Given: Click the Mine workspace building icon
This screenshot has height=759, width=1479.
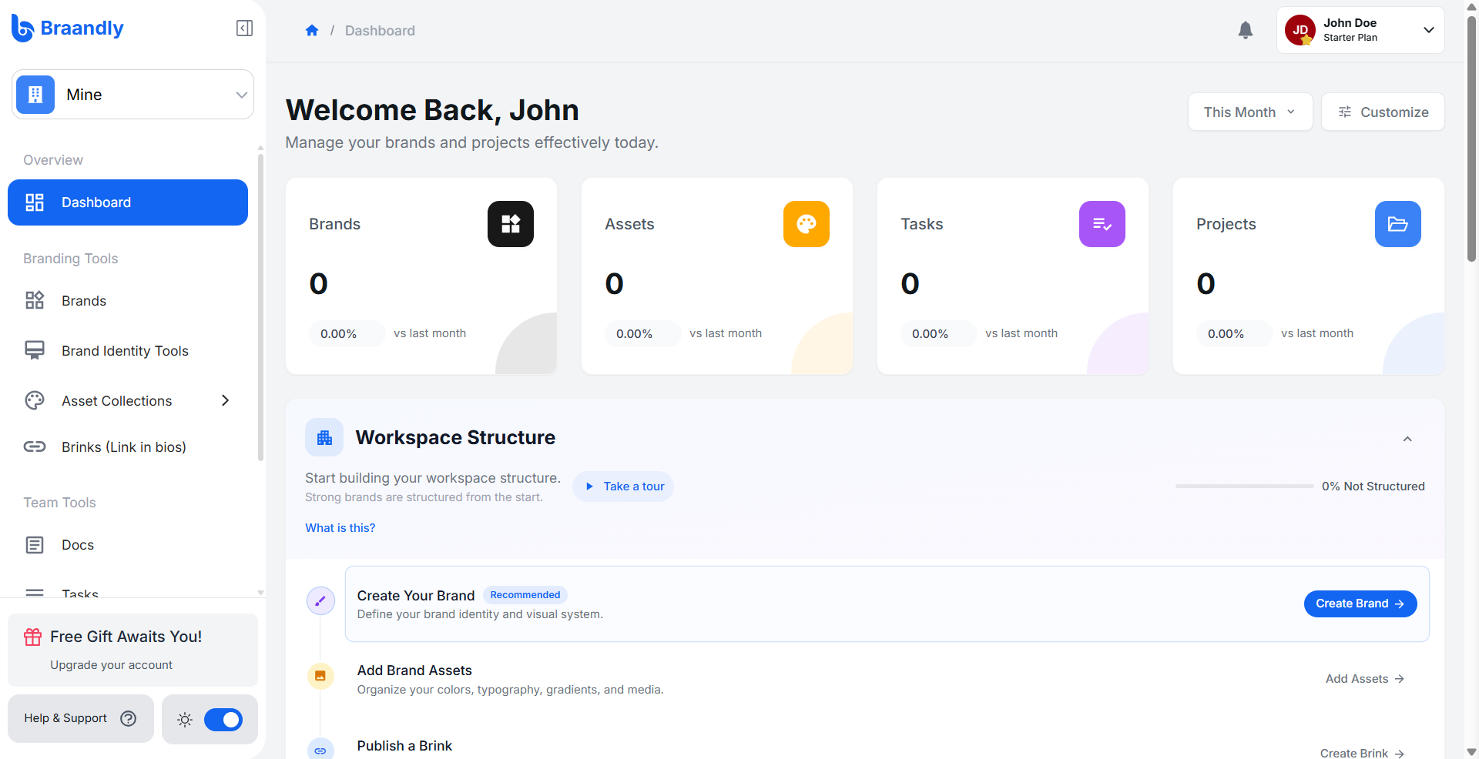Looking at the screenshot, I should tap(35, 95).
